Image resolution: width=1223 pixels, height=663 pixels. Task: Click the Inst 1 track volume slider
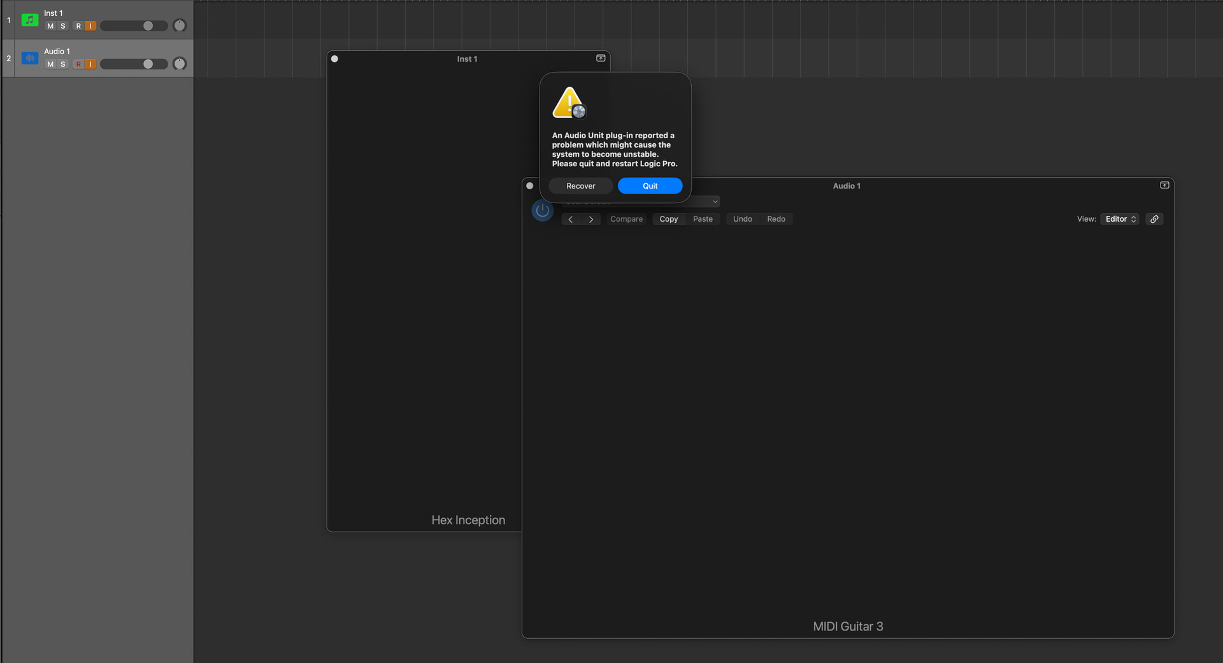[134, 26]
